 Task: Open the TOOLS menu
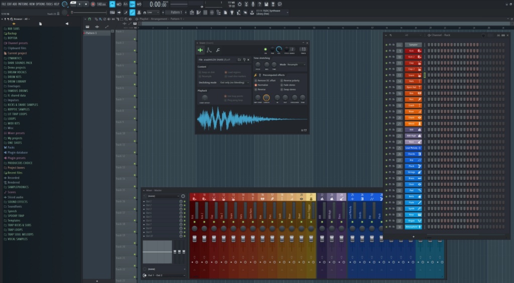click(x=50, y=4)
